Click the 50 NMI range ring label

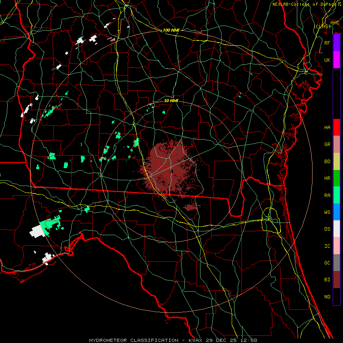(x=171, y=100)
